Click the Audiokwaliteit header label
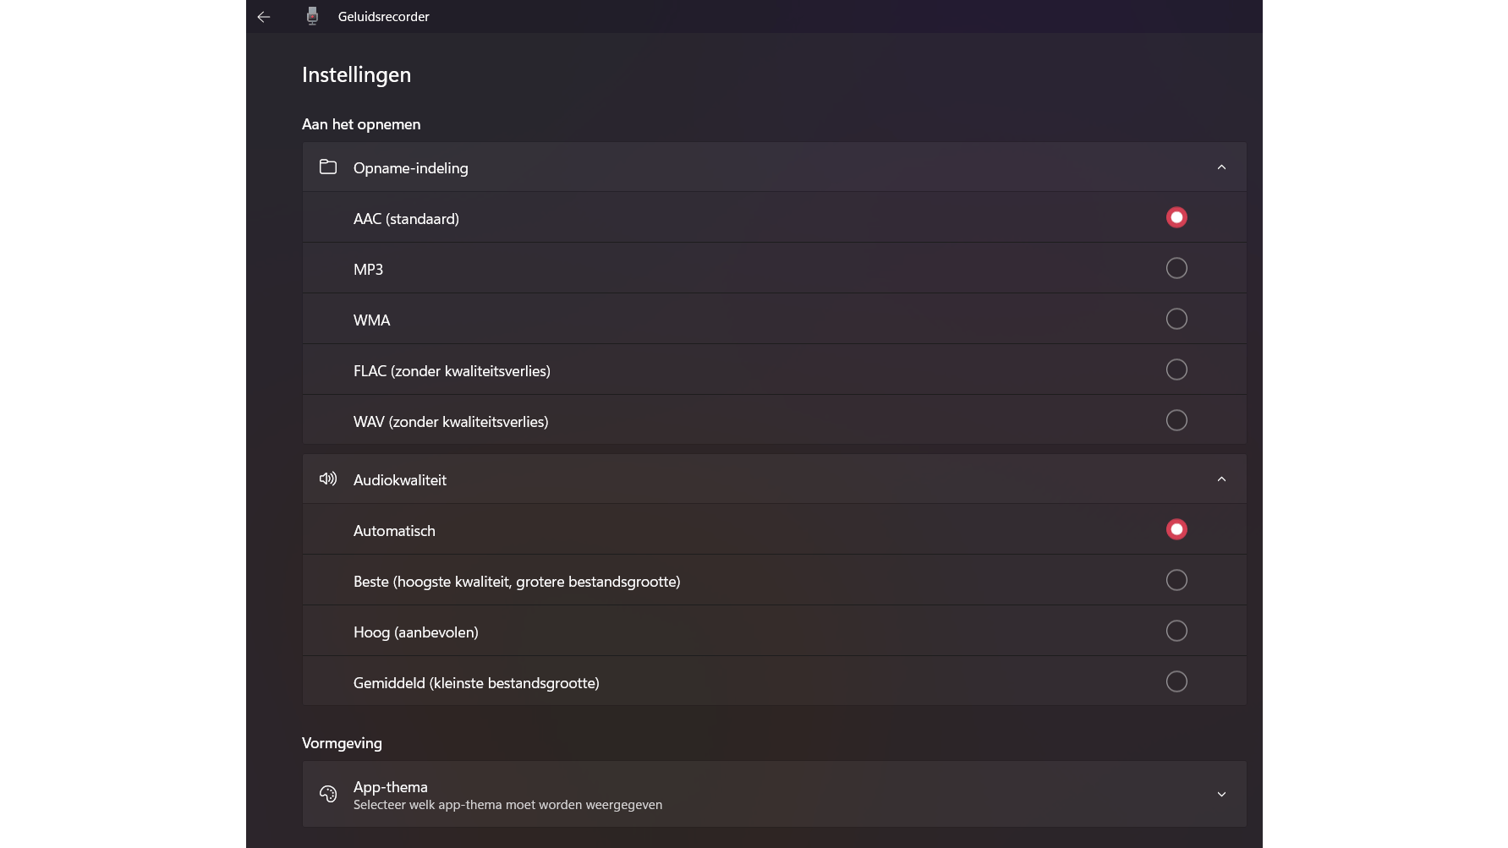The width and height of the screenshot is (1508, 848). coord(399,480)
